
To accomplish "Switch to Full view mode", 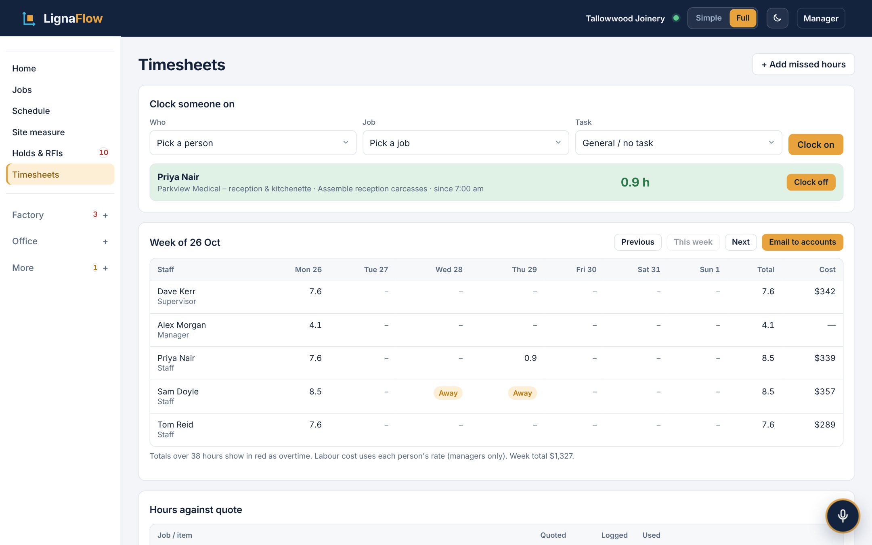I will click(x=742, y=18).
